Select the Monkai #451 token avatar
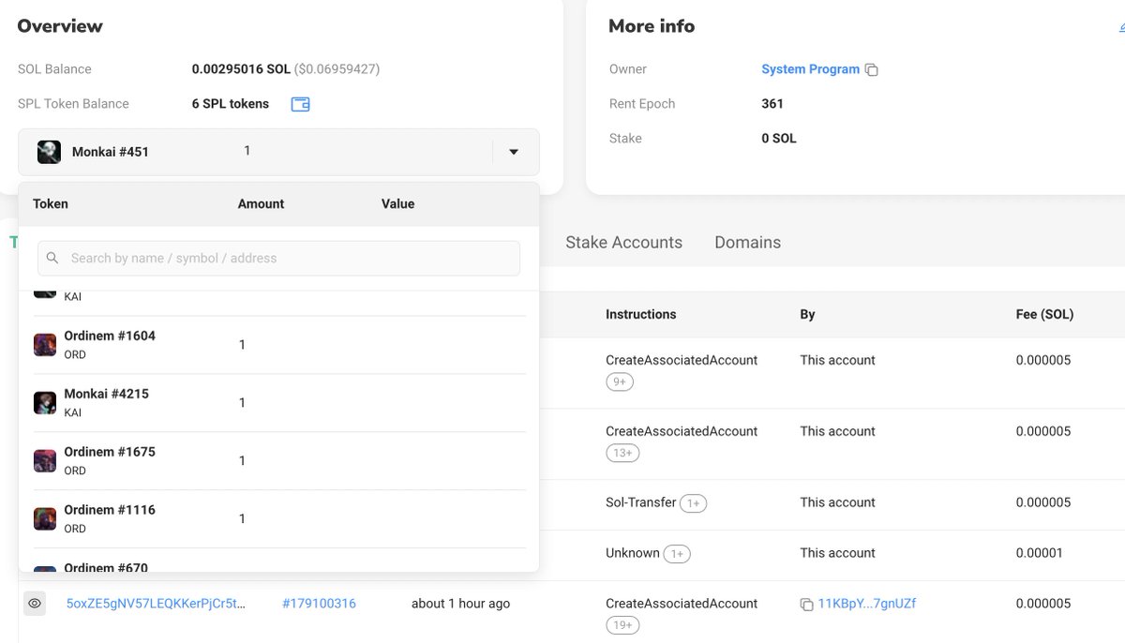 pos(49,152)
